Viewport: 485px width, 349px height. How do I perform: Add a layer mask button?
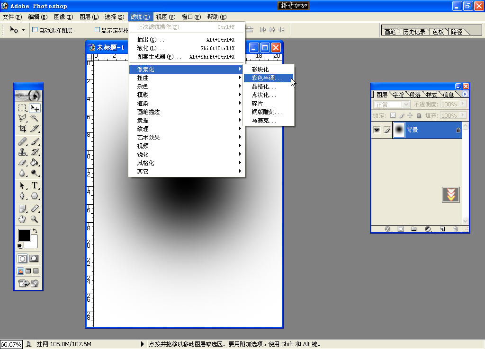point(401,229)
